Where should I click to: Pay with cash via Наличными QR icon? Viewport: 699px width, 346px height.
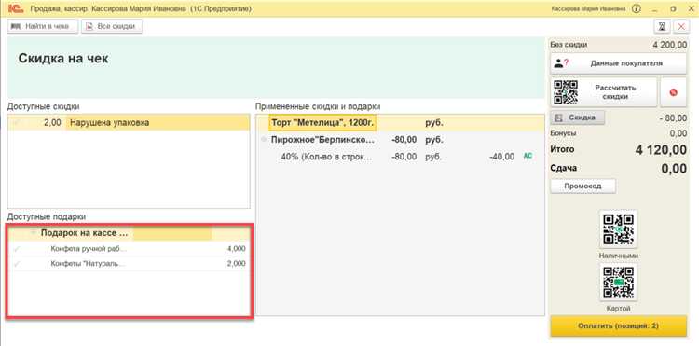618,228
